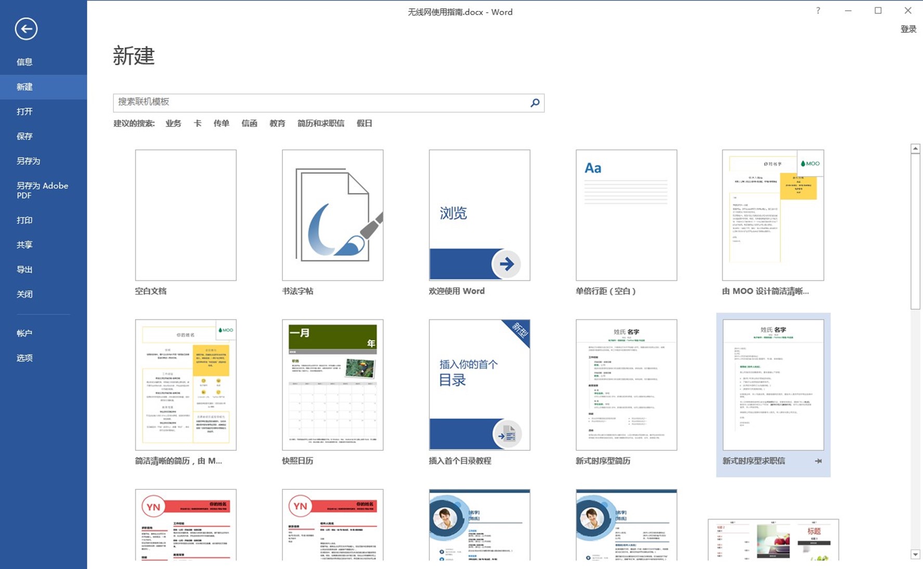Select the 标题 food photo template
923x569 pixels.
click(x=773, y=540)
